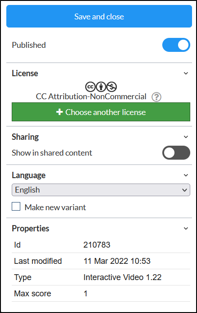The width and height of the screenshot is (197, 313).
Task: Open the license help question mark
Action: [x=156, y=97]
